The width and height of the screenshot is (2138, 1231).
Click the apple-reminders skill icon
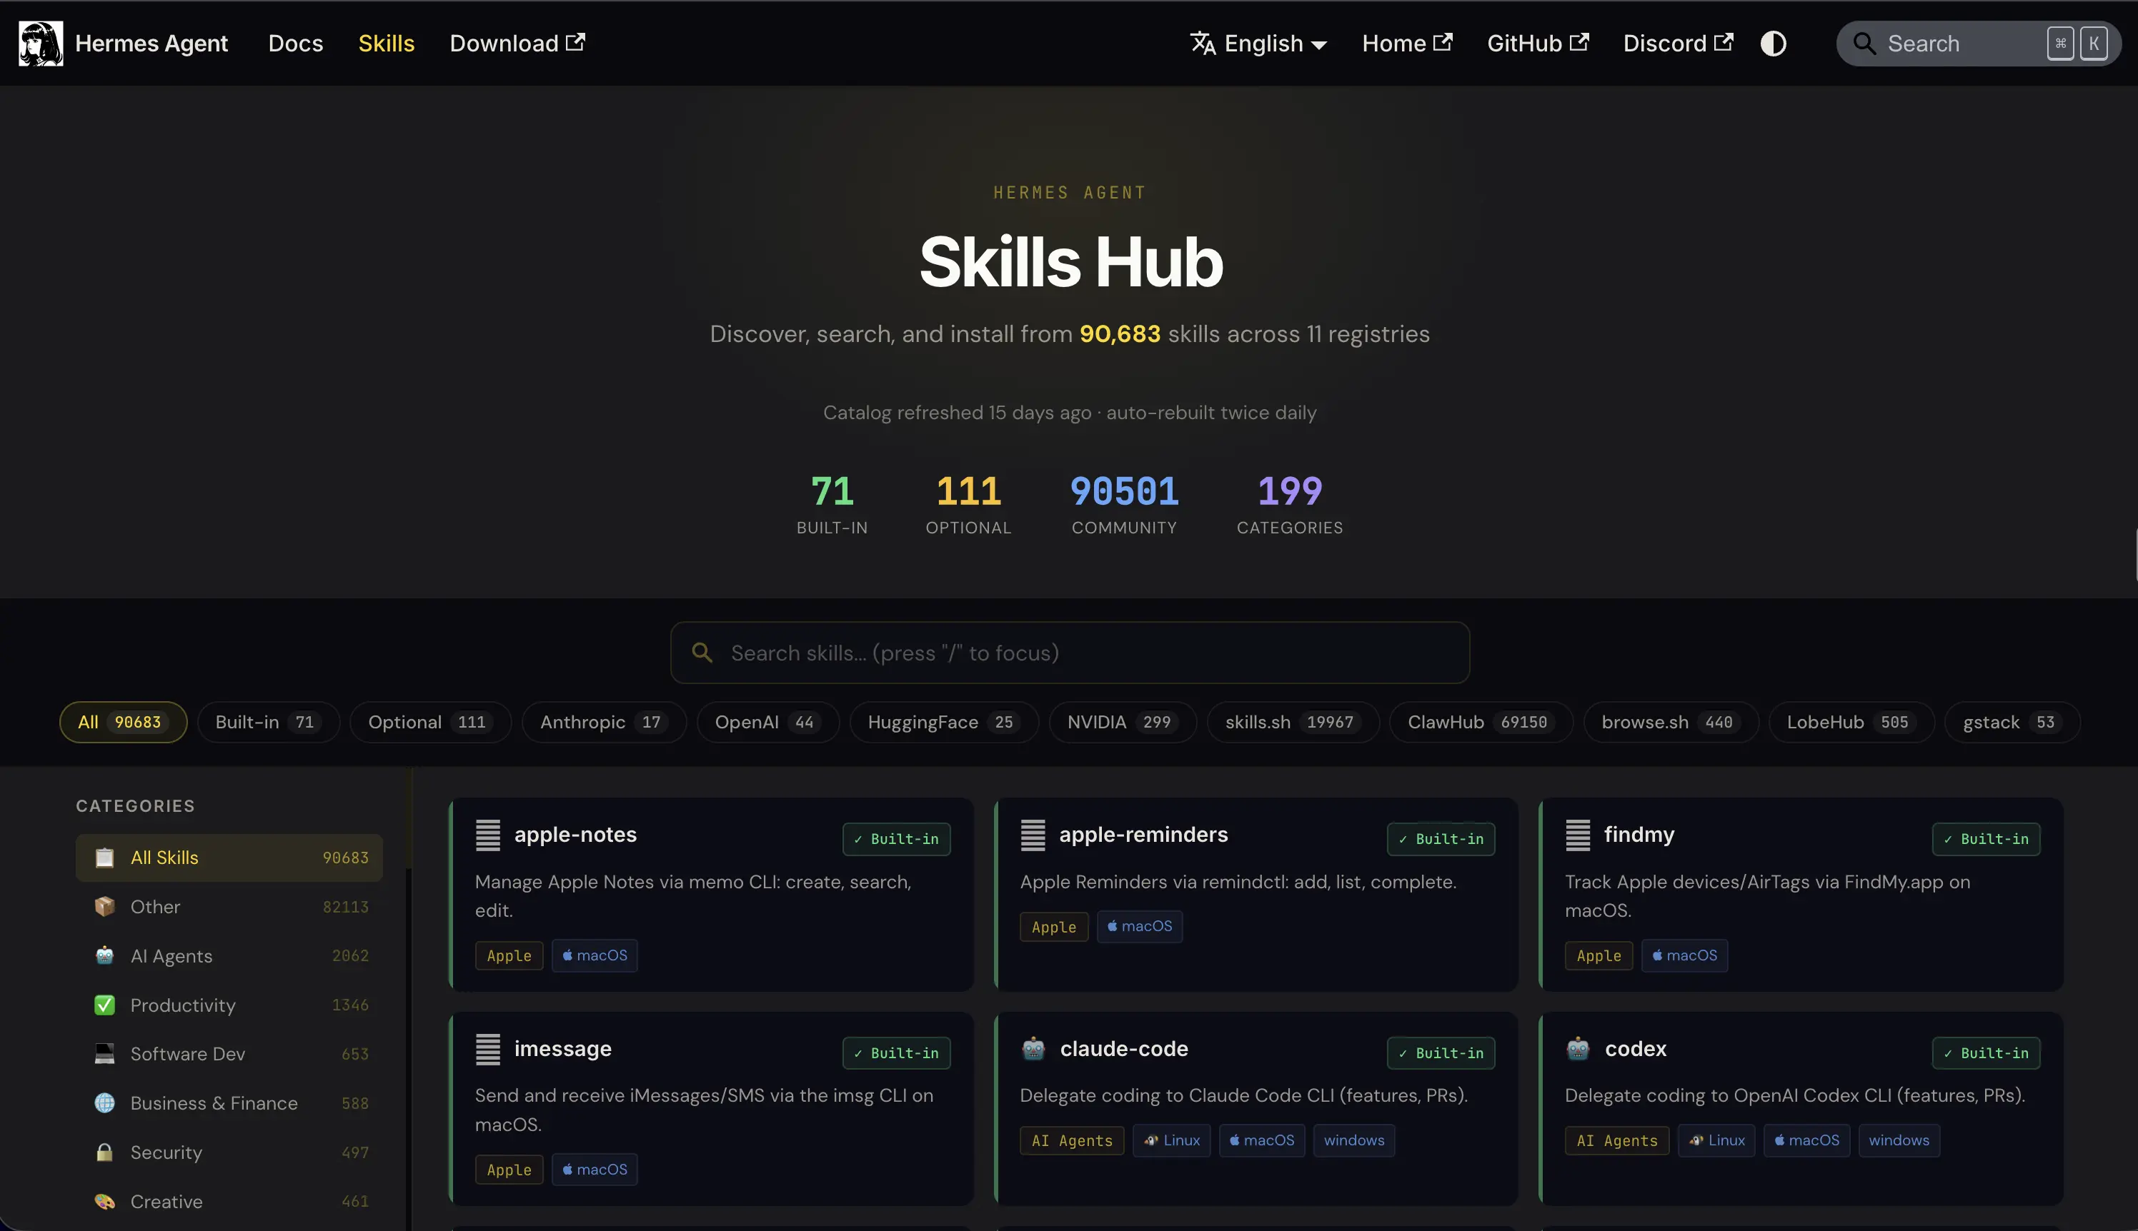pyautogui.click(x=1033, y=835)
